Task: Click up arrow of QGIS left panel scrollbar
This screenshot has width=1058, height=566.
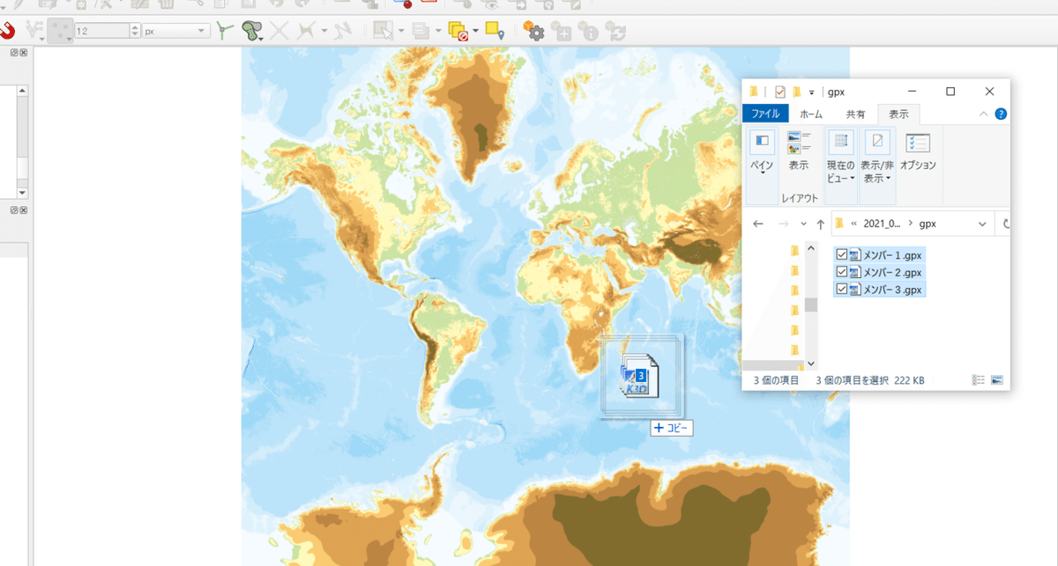Action: pos(22,90)
